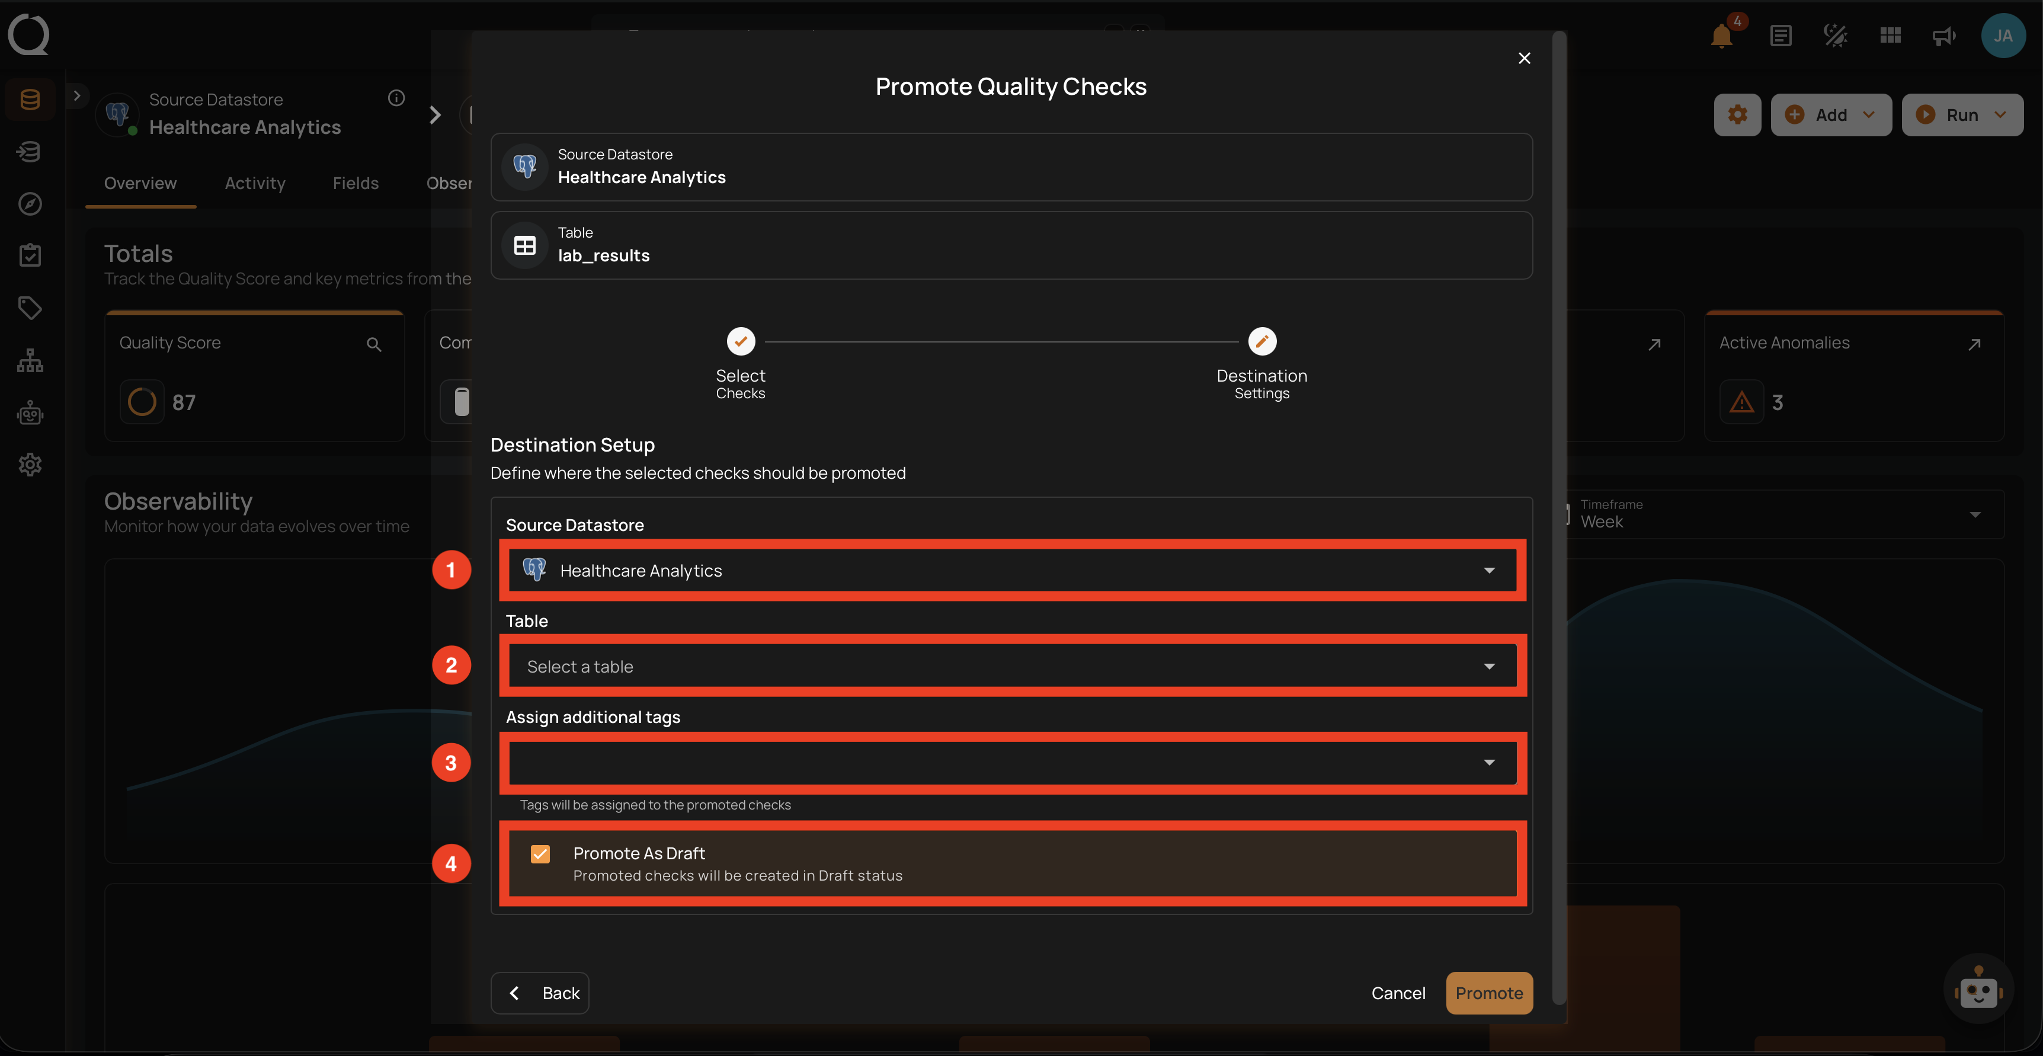Image resolution: width=2043 pixels, height=1056 pixels.
Task: Open the robot agent sidebar icon
Action: point(30,412)
